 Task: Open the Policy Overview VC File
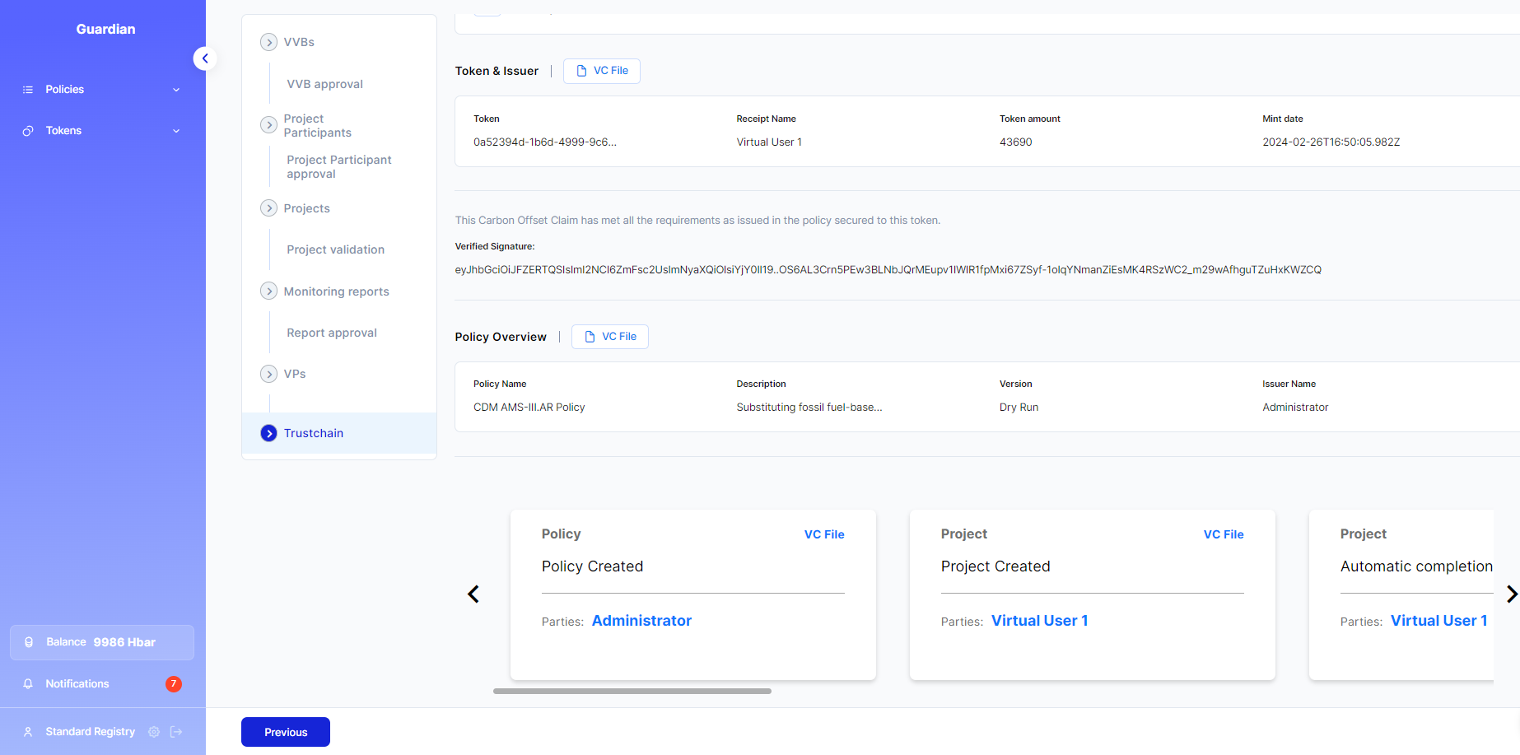[x=610, y=337]
